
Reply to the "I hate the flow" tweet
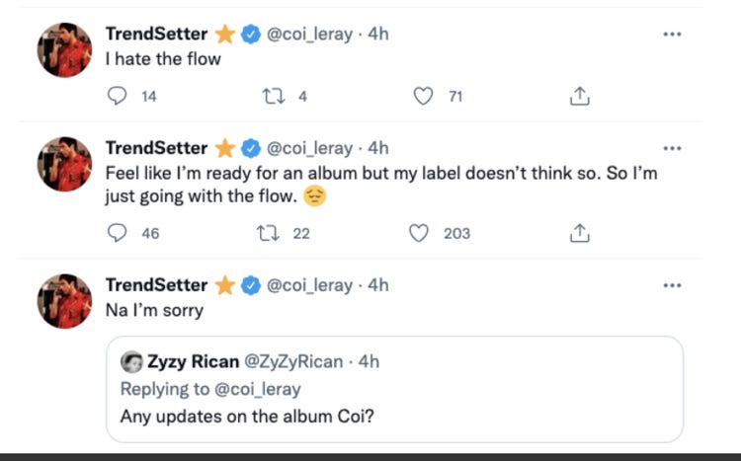[x=117, y=96]
